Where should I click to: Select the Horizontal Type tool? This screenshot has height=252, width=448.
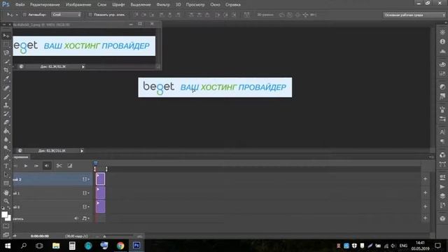[6, 166]
